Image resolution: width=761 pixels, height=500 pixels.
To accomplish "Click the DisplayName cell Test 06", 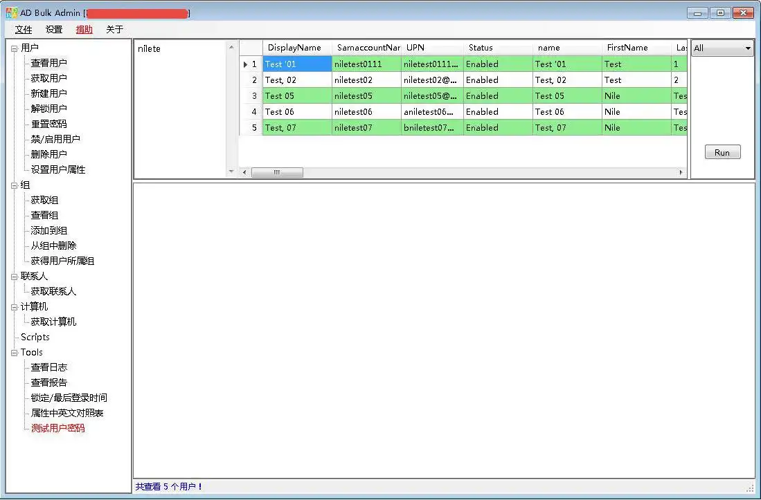I will (298, 112).
